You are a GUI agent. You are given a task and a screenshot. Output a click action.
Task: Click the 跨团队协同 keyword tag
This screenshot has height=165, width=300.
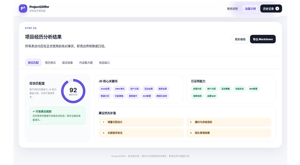[162, 96]
